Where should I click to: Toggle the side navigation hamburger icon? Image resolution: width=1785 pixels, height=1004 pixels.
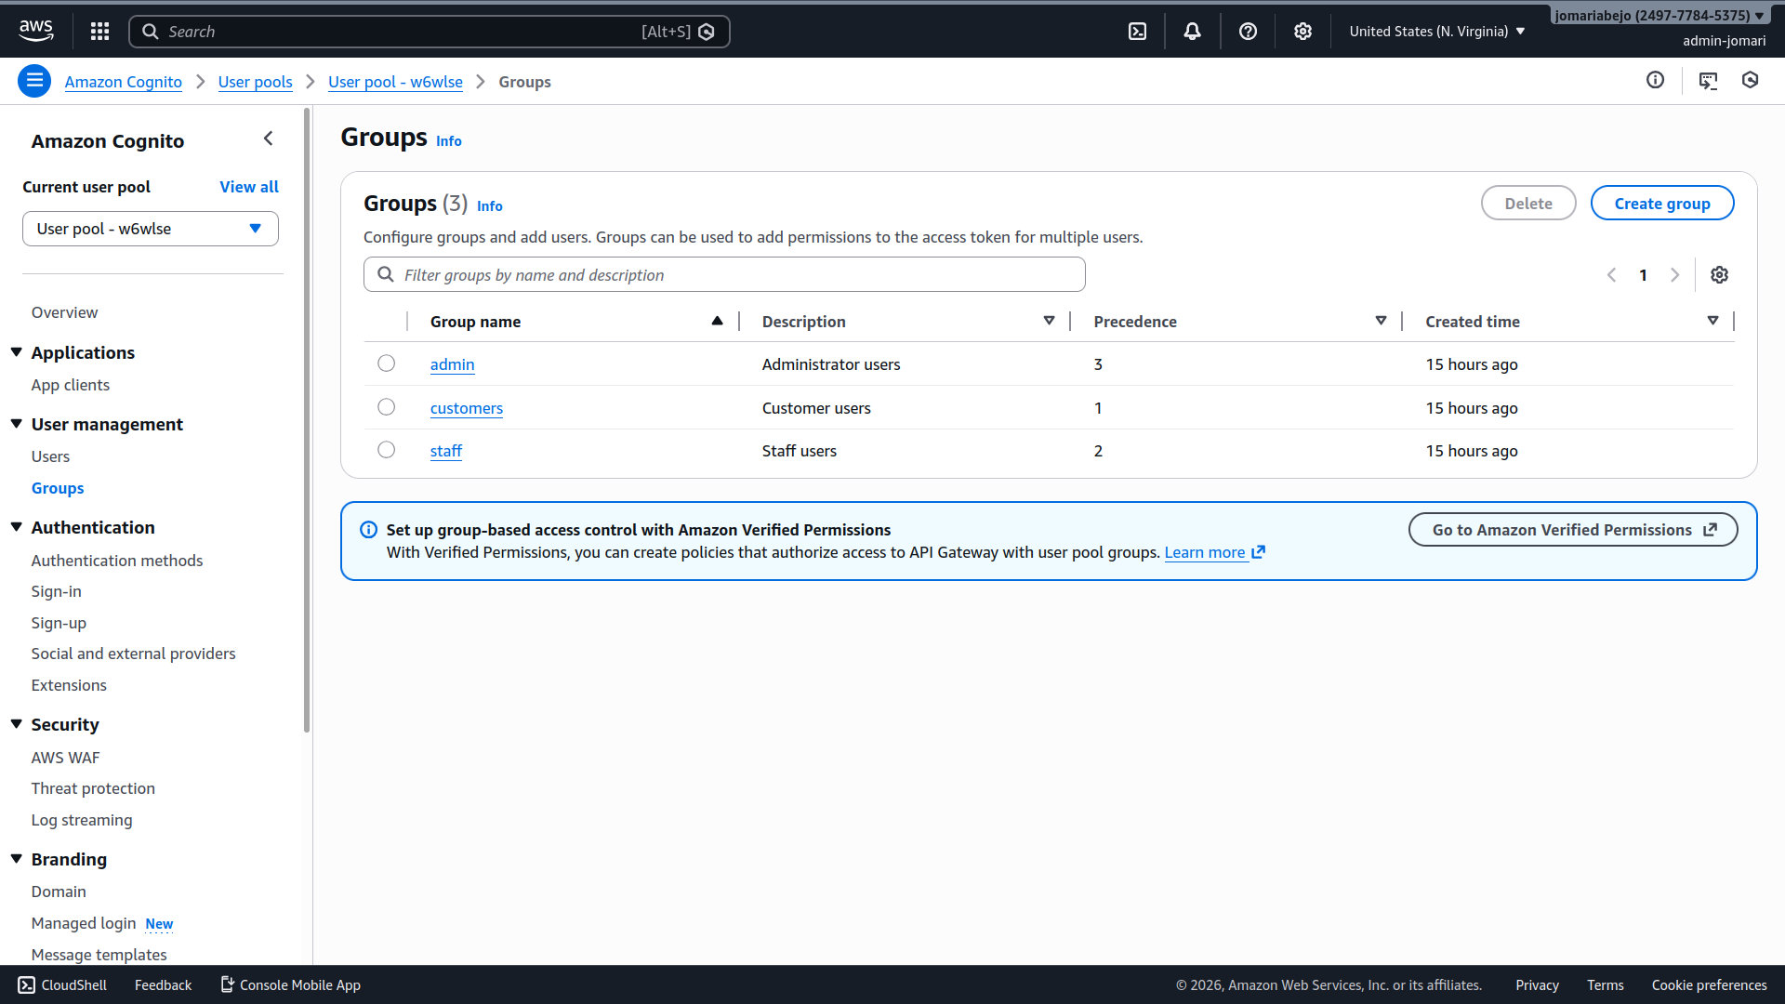(34, 81)
